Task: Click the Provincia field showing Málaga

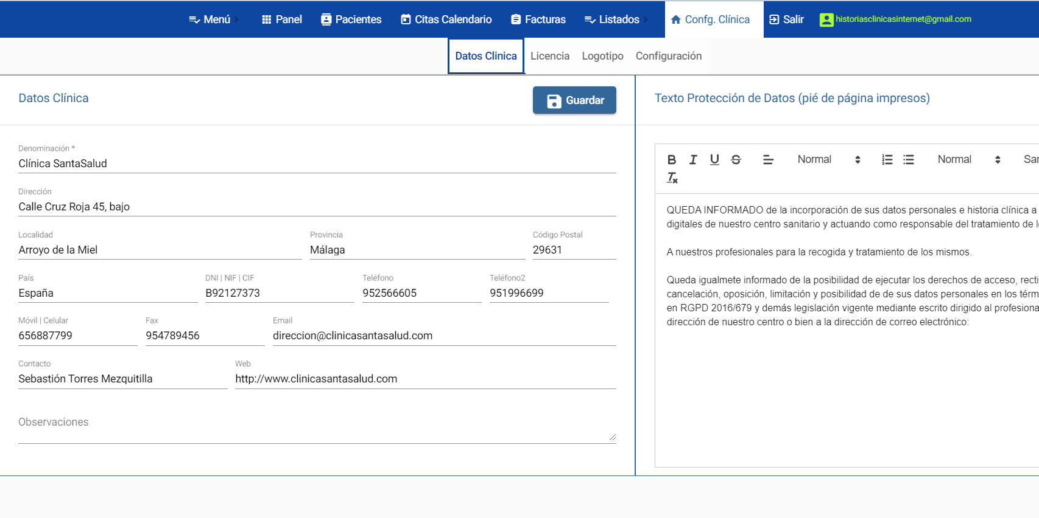Action: [417, 250]
